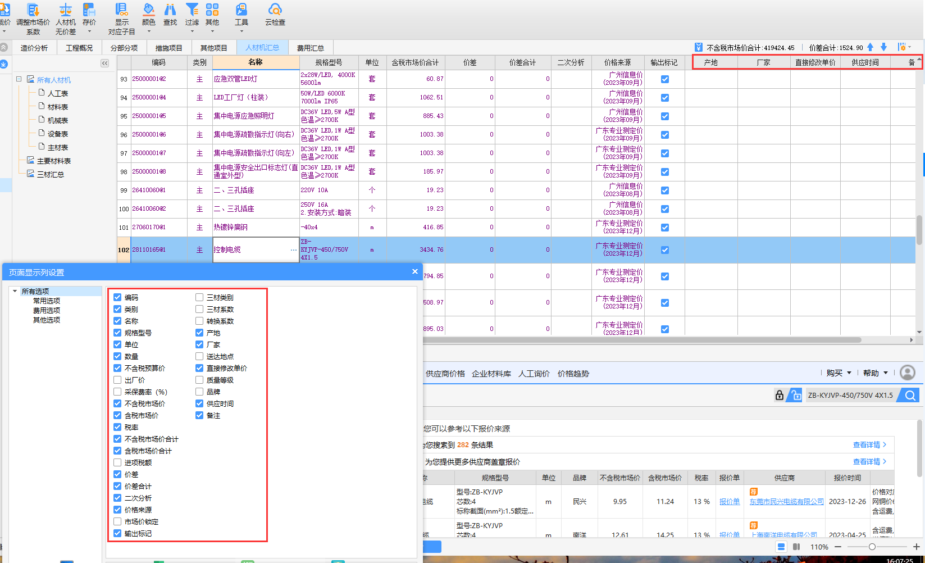The width and height of the screenshot is (925, 563).
Task: Click the ZB-KYJVP search input field
Action: pyautogui.click(x=850, y=395)
